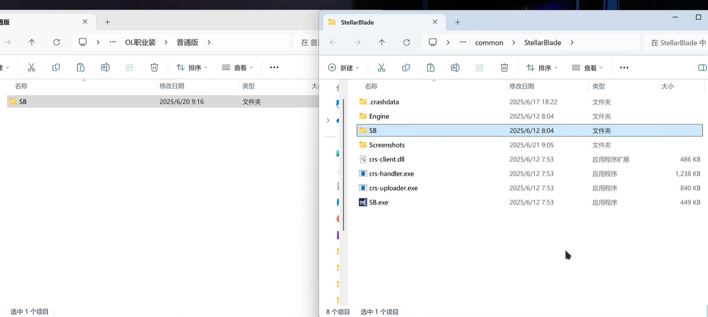Viewport: 708px width, 317px height.
Task: Open the 查看 view dropdown in left window
Action: click(237, 68)
